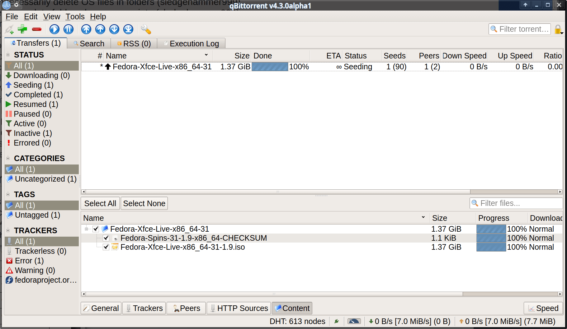Image resolution: width=567 pixels, height=329 pixels.
Task: Select the Errored status filter
Action: click(x=42, y=143)
